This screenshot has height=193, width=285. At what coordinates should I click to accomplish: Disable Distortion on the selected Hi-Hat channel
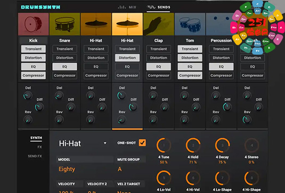click(x=127, y=57)
